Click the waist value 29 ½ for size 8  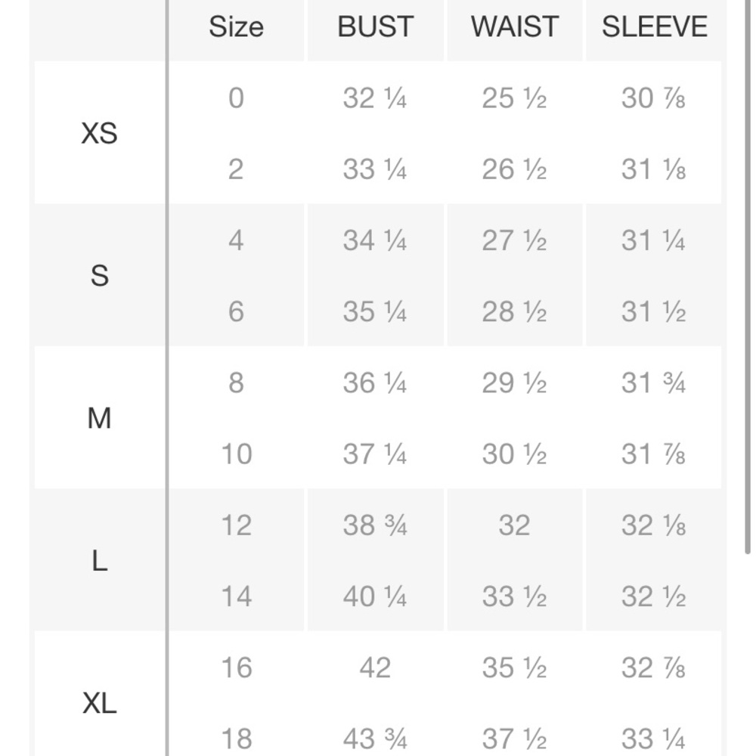click(514, 383)
